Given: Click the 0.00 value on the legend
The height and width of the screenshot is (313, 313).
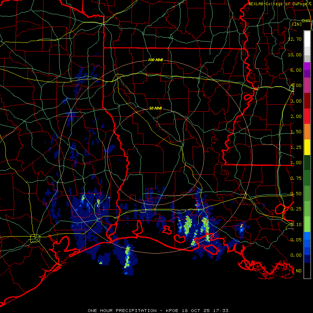Looking at the screenshot, I should 296,255.
